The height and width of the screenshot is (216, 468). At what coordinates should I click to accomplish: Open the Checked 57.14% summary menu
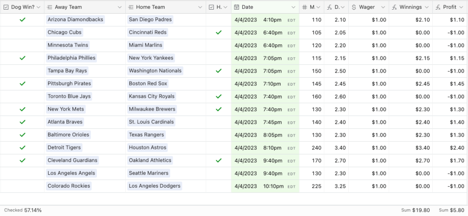tap(23, 210)
